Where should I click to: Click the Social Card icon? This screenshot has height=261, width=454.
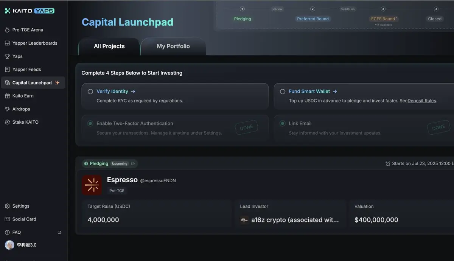click(7, 219)
